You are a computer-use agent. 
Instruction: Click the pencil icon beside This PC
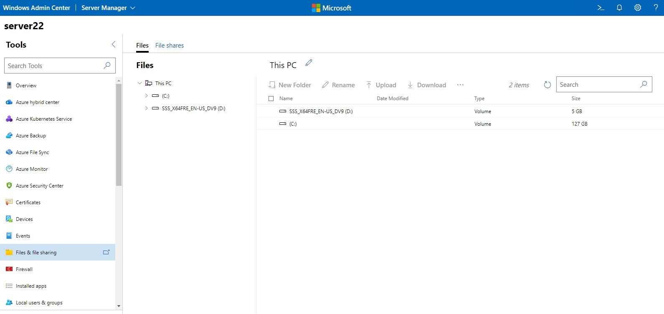point(309,63)
